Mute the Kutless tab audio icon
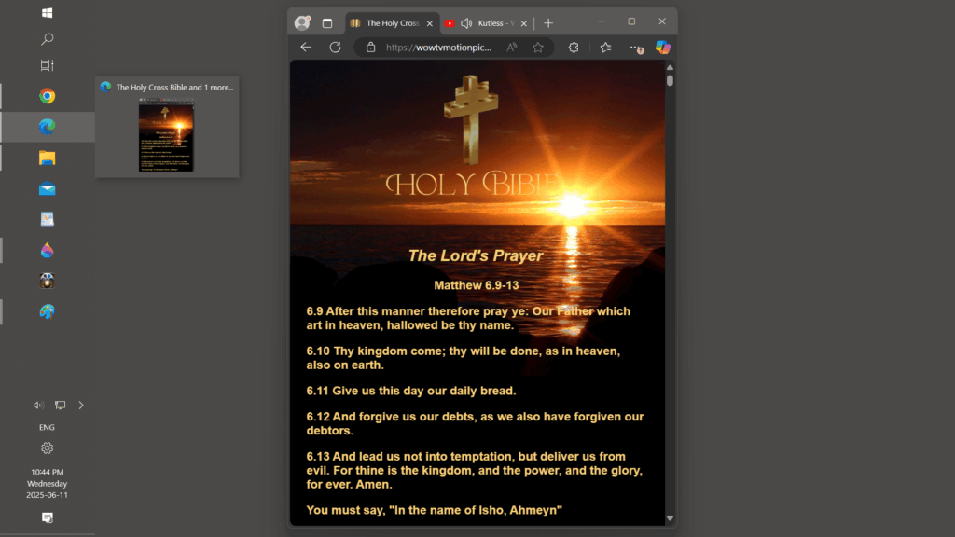This screenshot has width=955, height=537. pyautogui.click(x=466, y=22)
